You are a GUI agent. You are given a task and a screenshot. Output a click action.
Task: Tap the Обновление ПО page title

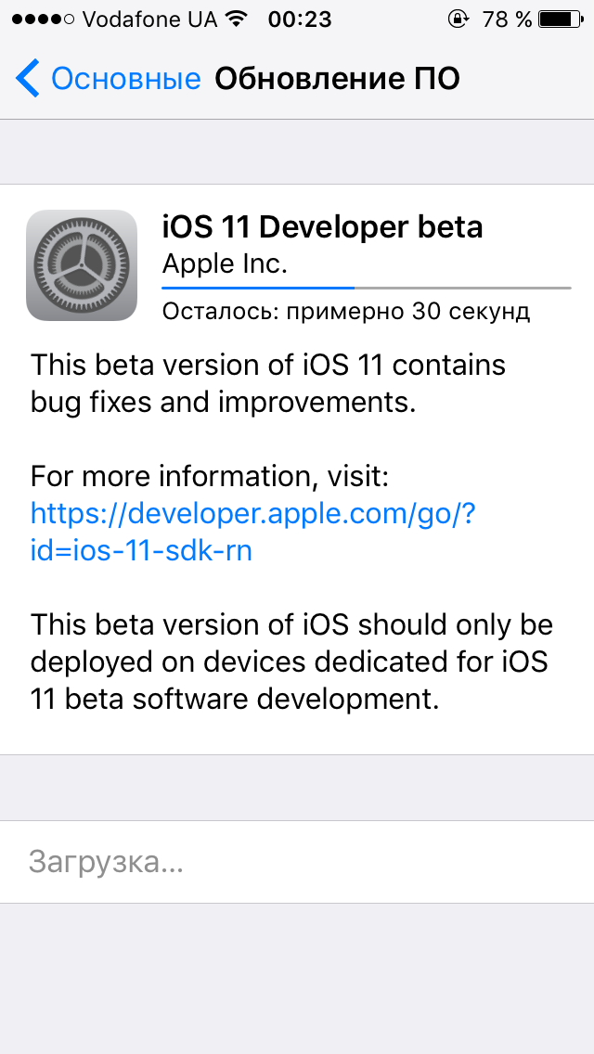click(x=337, y=79)
